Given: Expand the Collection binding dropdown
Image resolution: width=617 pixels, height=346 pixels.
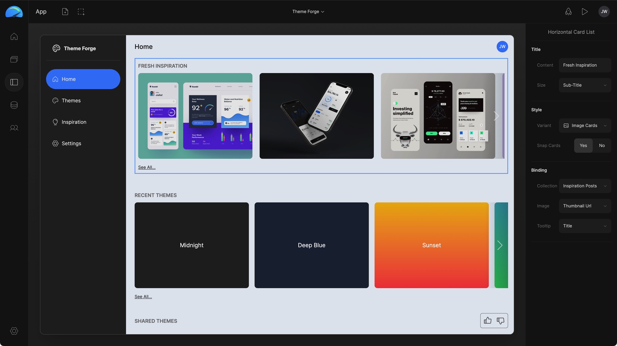Looking at the screenshot, I should point(585,186).
